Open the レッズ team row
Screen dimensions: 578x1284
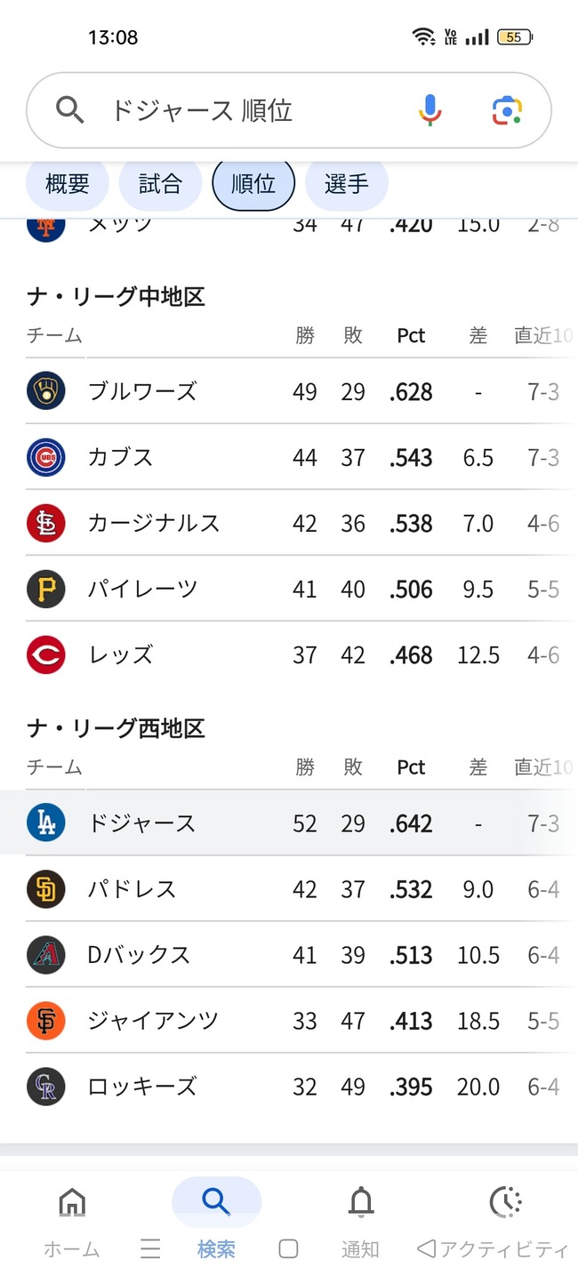tap(289, 654)
